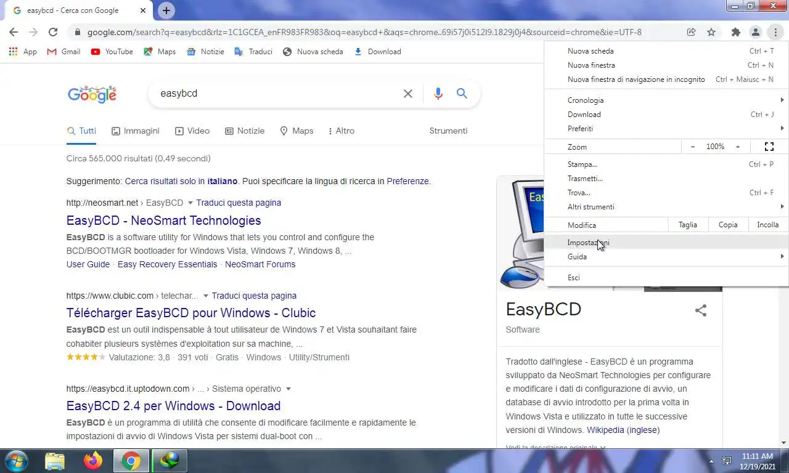This screenshot has width=789, height=473.
Task: Open the Chrome profile avatar icon
Action: click(755, 32)
